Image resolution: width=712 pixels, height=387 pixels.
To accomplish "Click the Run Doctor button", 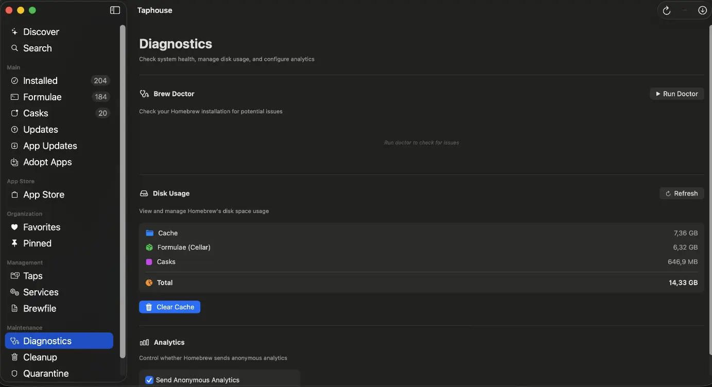I will [x=676, y=94].
